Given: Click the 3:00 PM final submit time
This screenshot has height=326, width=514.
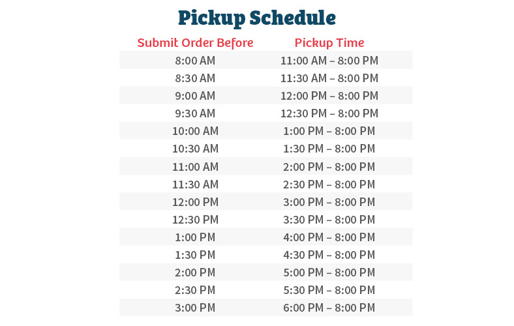Looking at the screenshot, I should point(195,308).
